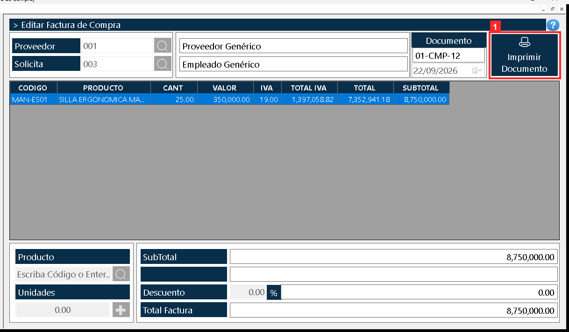
Task: Click the row subtotal cell 8,750,000.00
Action: tap(421, 99)
